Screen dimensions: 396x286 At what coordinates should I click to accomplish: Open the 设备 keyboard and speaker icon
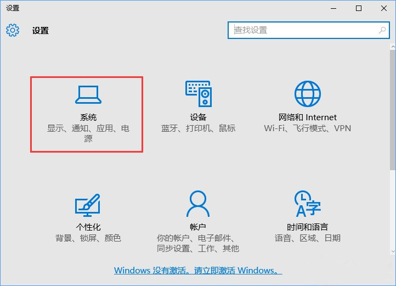tap(199, 94)
